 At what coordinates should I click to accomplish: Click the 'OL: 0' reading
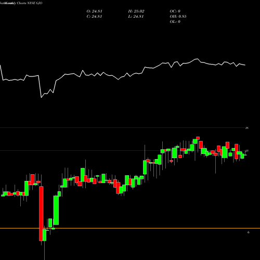click(x=175, y=22)
